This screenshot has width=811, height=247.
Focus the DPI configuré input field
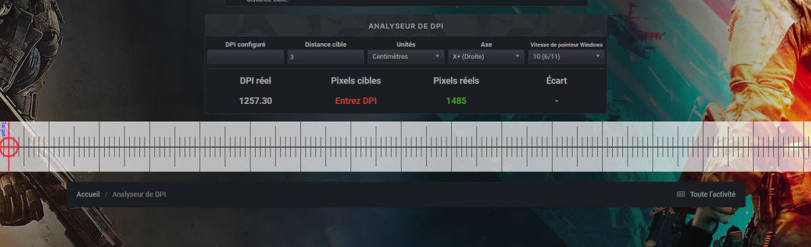click(x=246, y=57)
